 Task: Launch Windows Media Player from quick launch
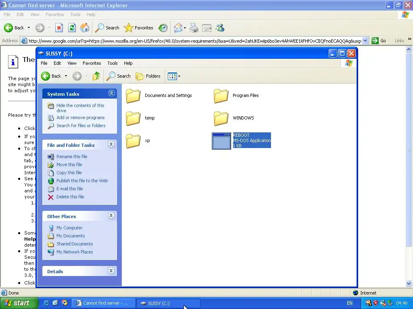tap(65, 303)
